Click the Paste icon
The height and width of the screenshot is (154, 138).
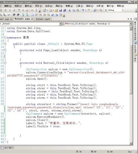[78, 10]
